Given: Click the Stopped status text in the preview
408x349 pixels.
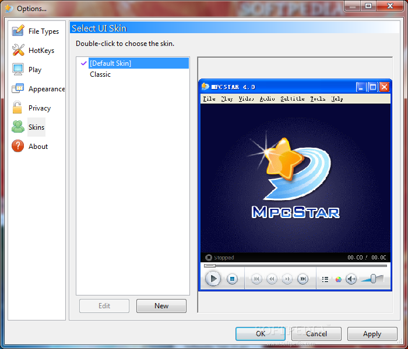Looking at the screenshot, I should (x=224, y=257).
